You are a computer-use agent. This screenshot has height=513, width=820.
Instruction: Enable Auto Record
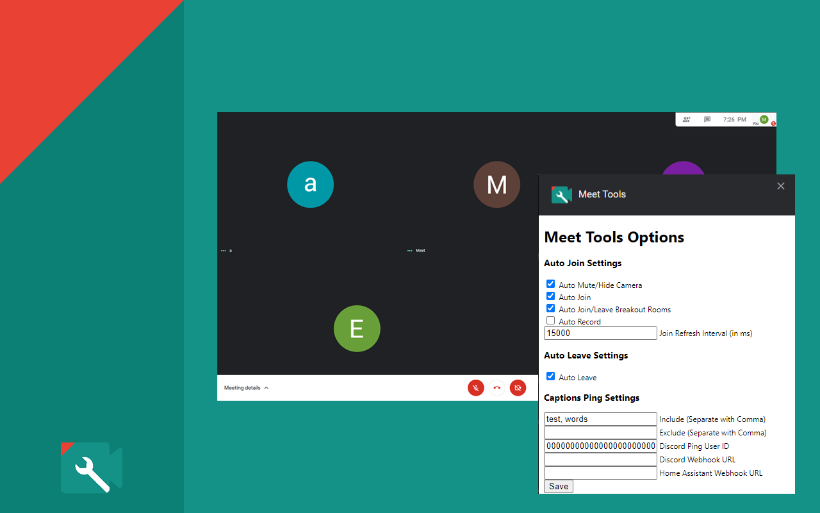pos(550,321)
